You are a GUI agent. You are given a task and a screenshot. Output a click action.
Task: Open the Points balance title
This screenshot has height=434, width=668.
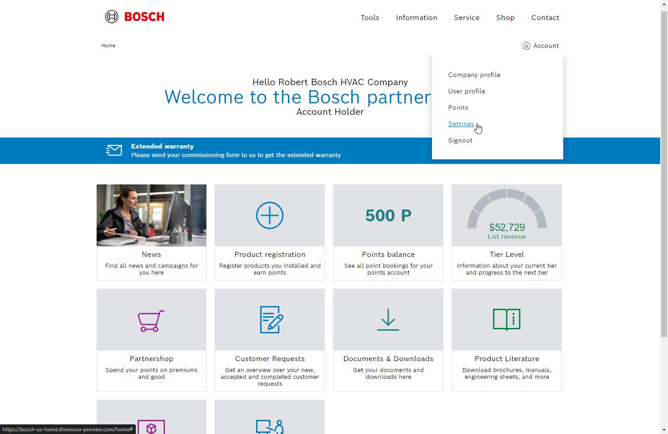388,255
